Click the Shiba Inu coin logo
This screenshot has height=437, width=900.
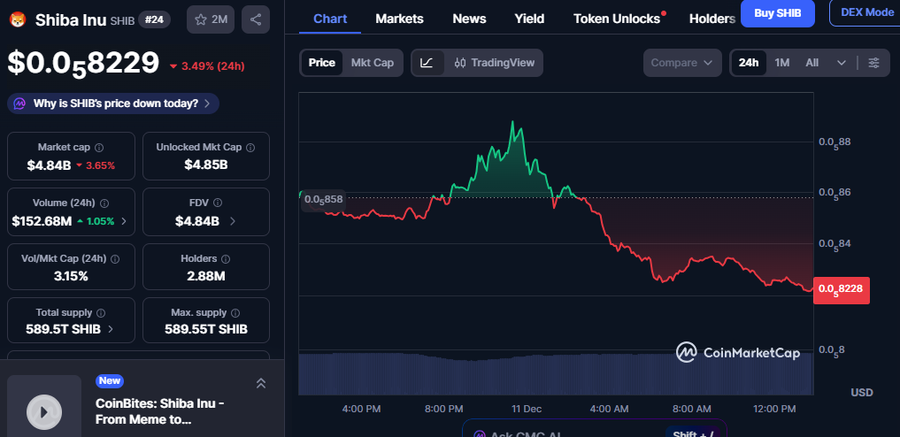pyautogui.click(x=18, y=19)
